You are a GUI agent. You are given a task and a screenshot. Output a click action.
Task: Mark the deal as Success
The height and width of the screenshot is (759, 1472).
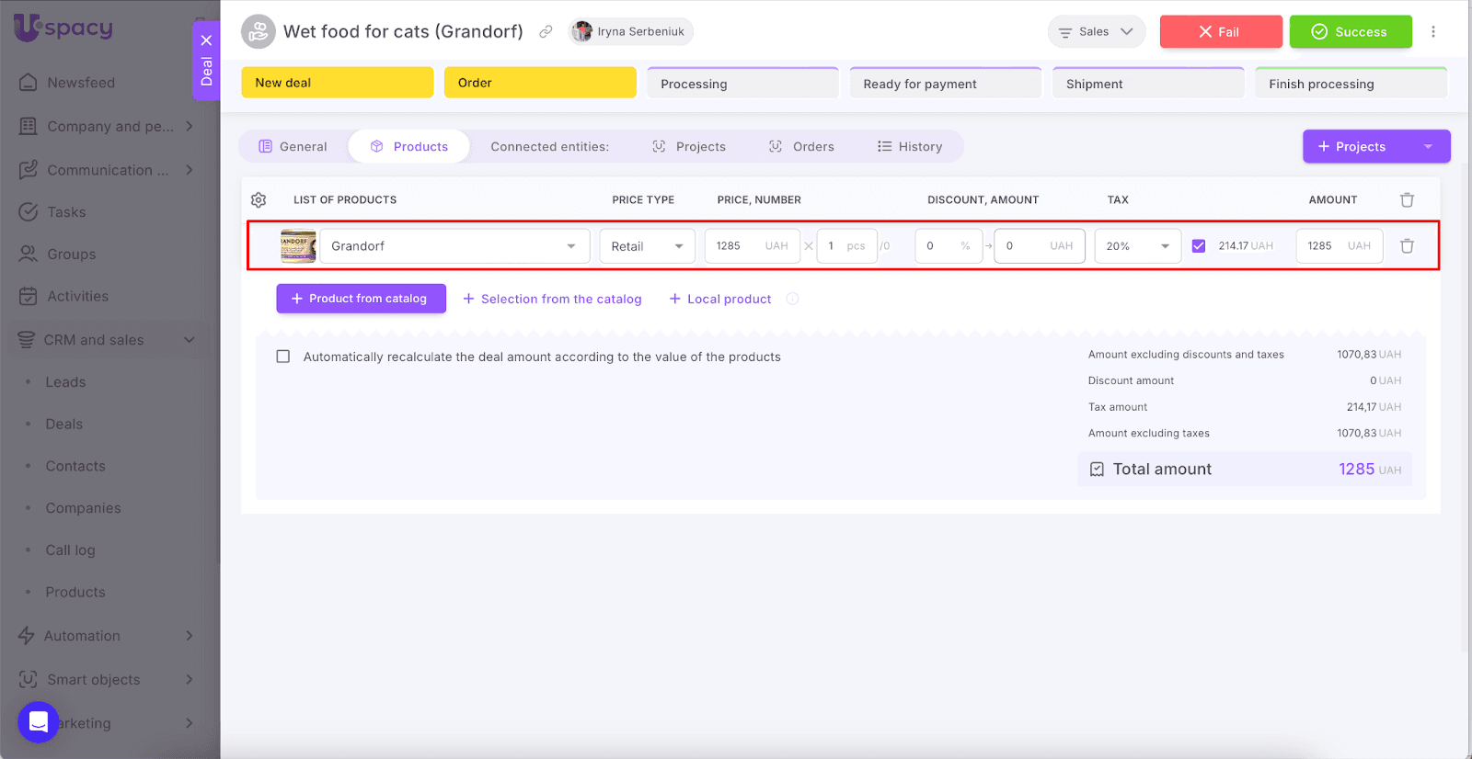tap(1350, 32)
